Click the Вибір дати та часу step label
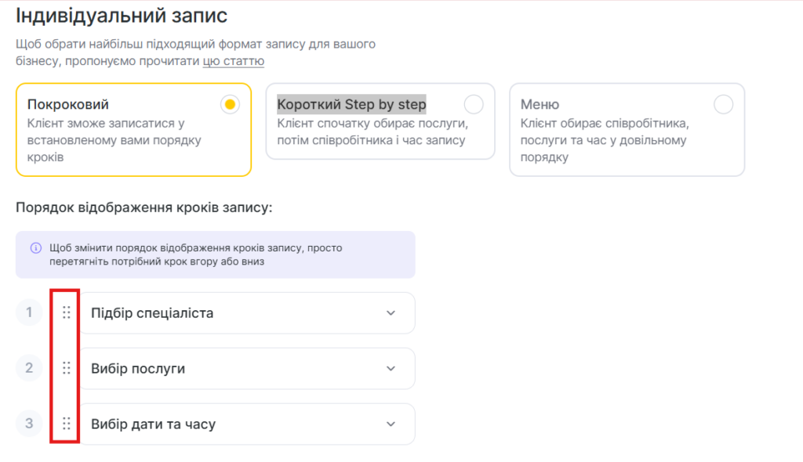 [153, 424]
